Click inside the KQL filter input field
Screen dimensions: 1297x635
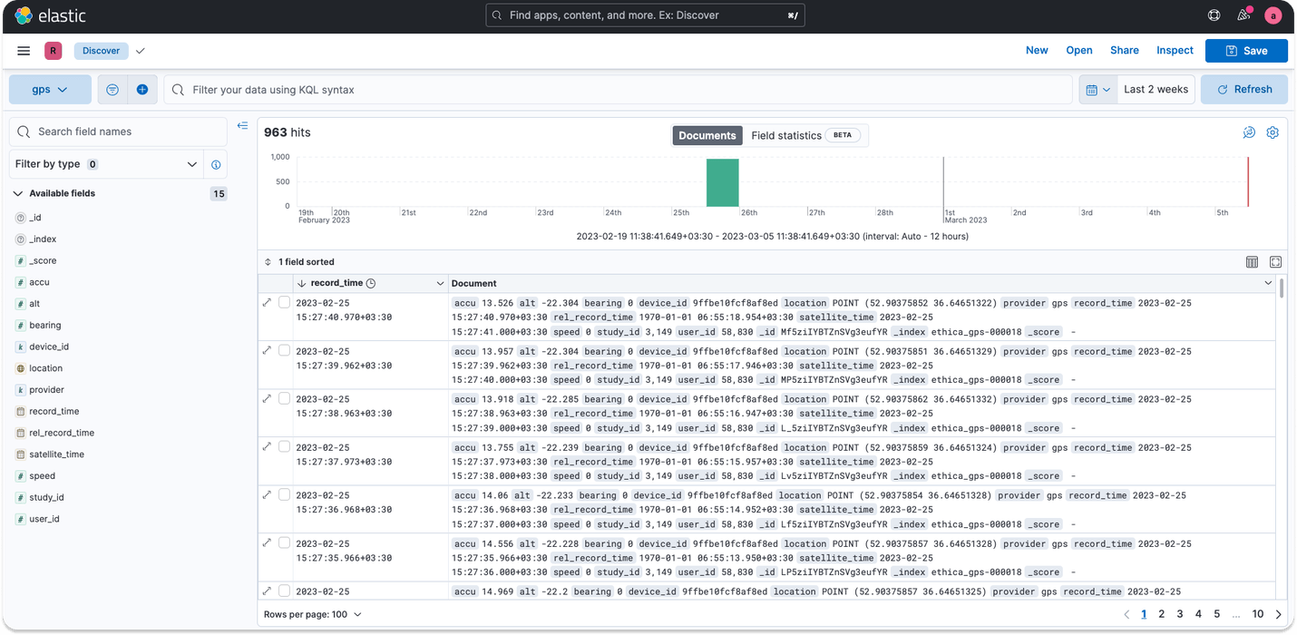point(544,89)
